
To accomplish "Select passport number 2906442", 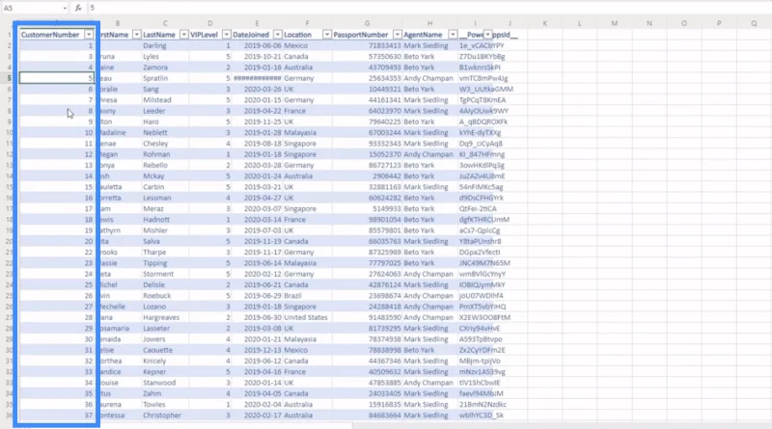I will (x=367, y=175).
